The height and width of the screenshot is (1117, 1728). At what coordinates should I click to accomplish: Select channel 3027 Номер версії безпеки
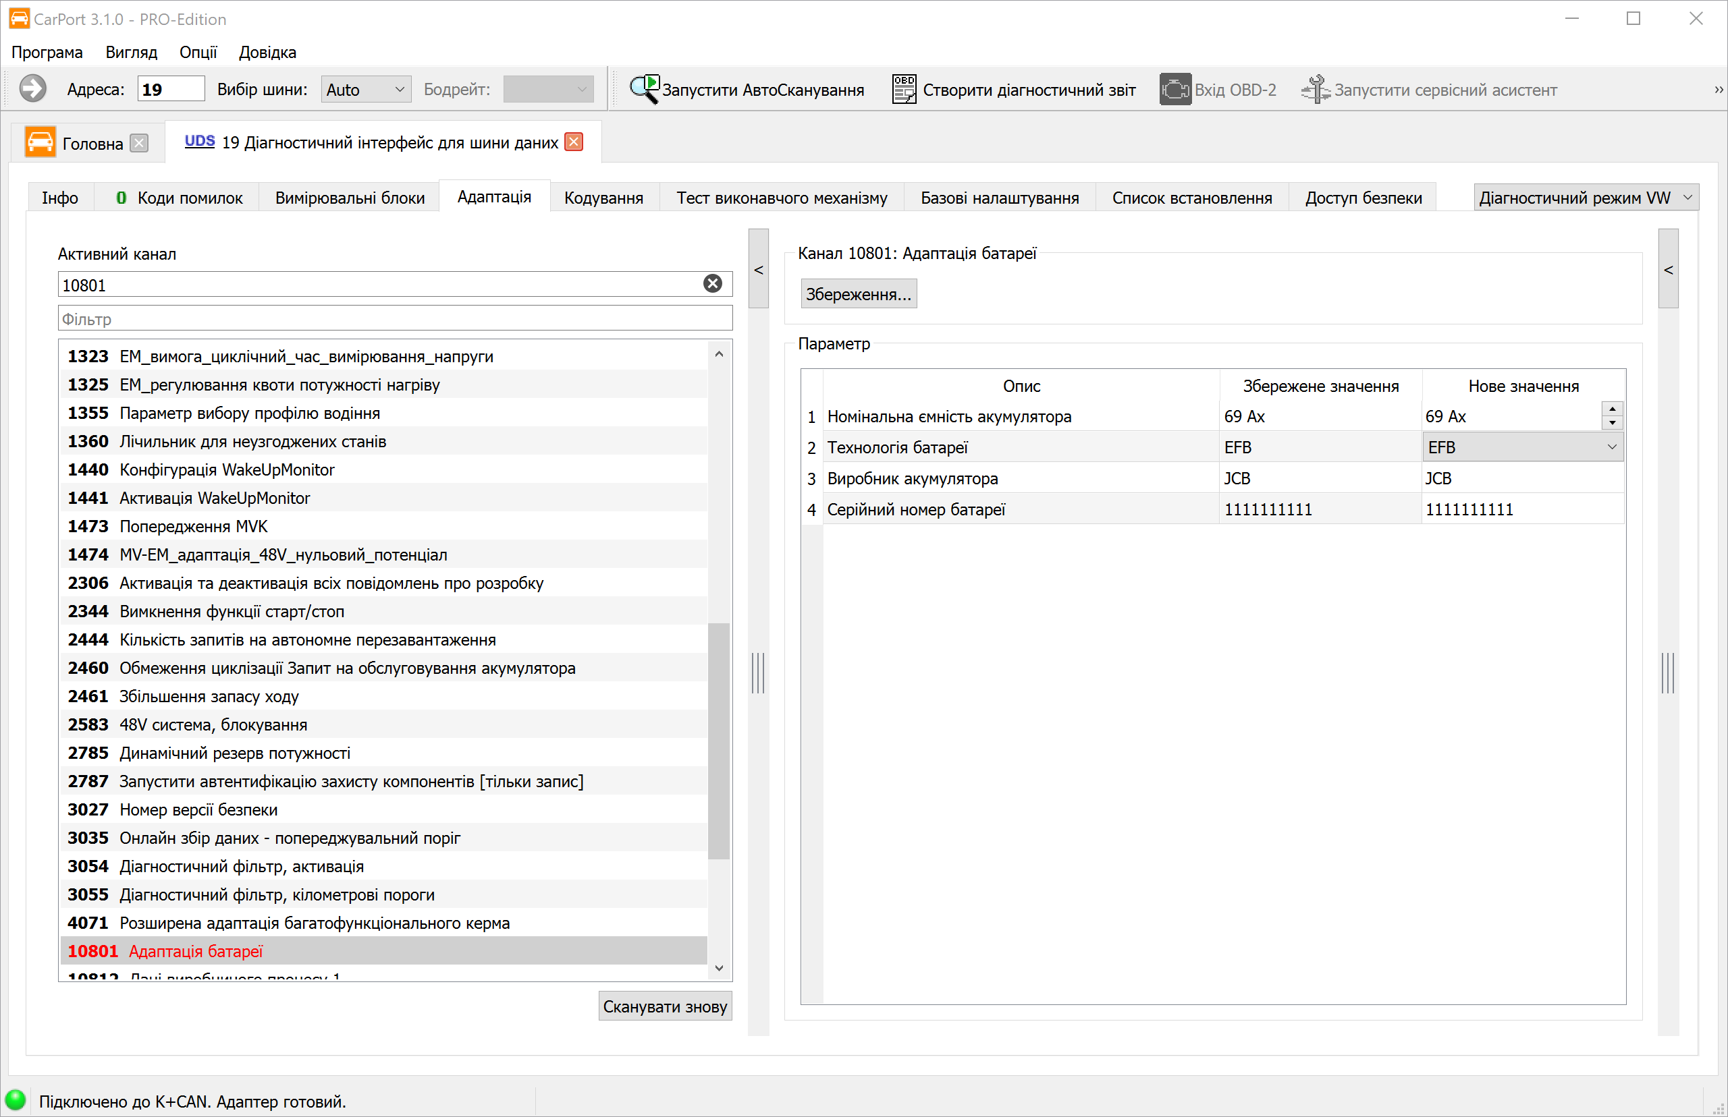383,809
